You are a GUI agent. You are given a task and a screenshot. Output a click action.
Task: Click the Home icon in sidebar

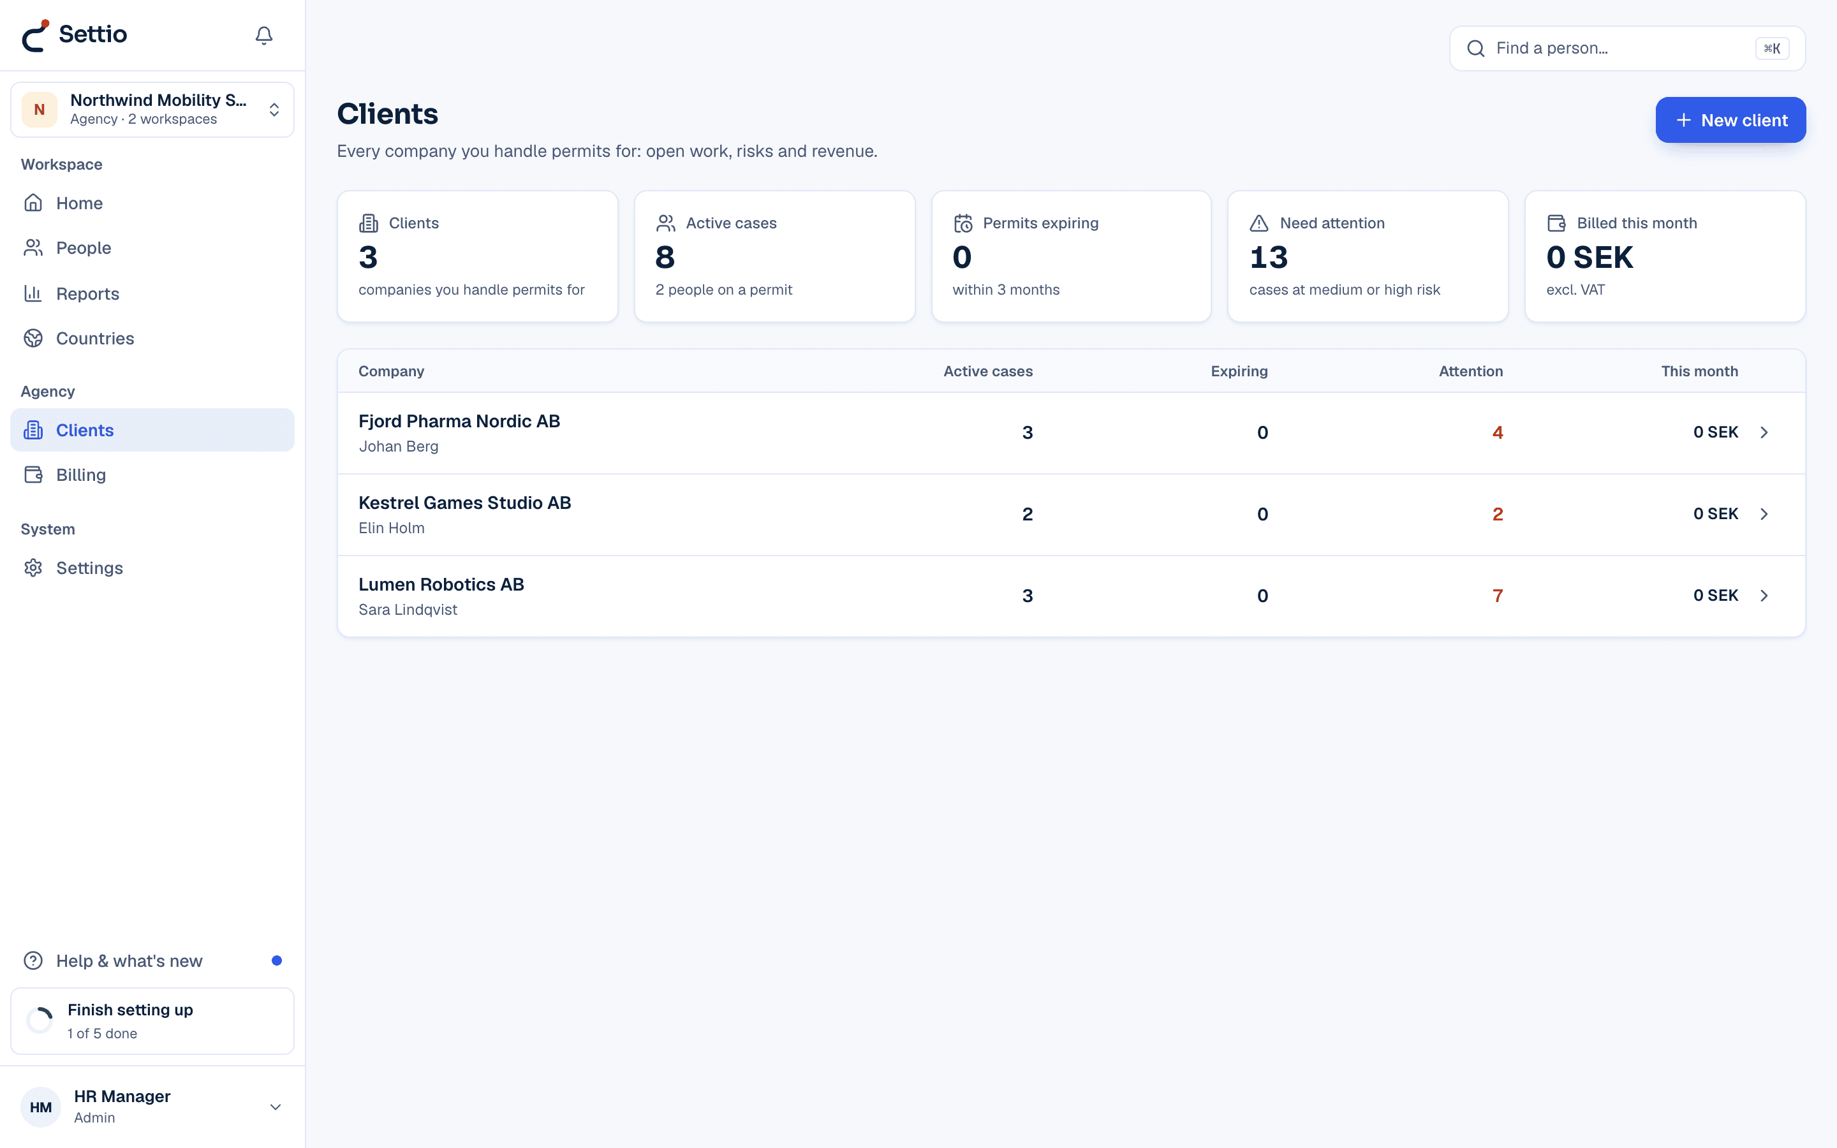[x=33, y=203]
